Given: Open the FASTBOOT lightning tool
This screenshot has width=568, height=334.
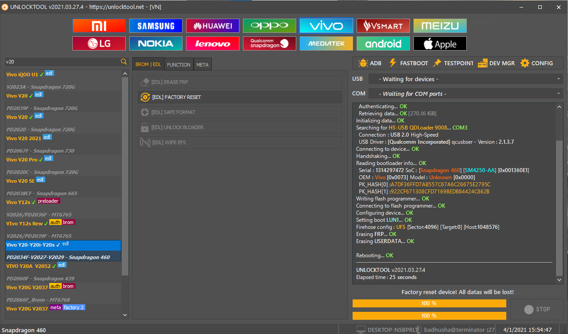Looking at the screenshot, I should point(408,63).
